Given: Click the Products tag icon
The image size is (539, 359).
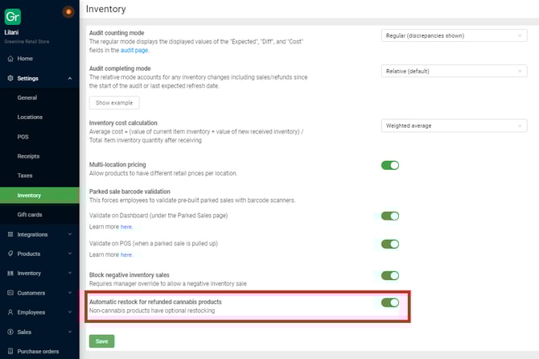Looking at the screenshot, I should tap(10, 254).
